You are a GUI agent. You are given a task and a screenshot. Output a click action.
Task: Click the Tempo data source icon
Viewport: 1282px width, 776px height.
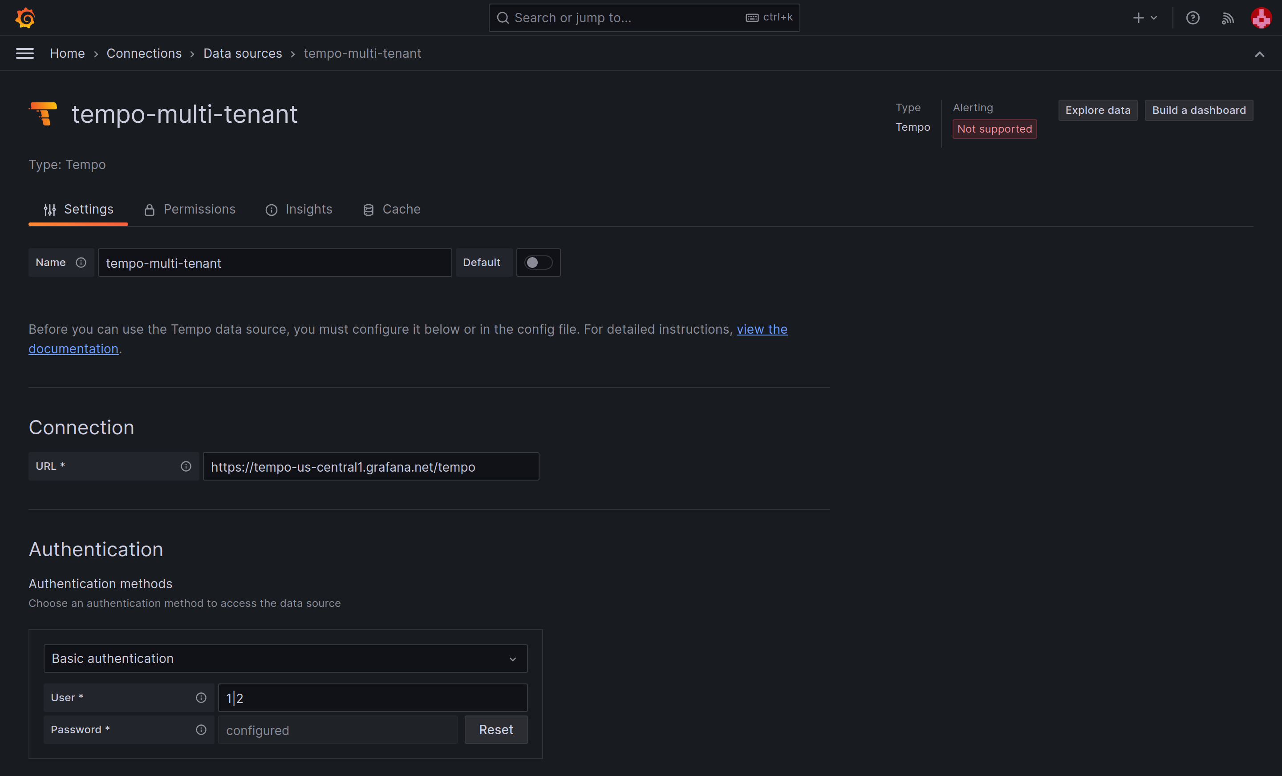click(x=43, y=113)
